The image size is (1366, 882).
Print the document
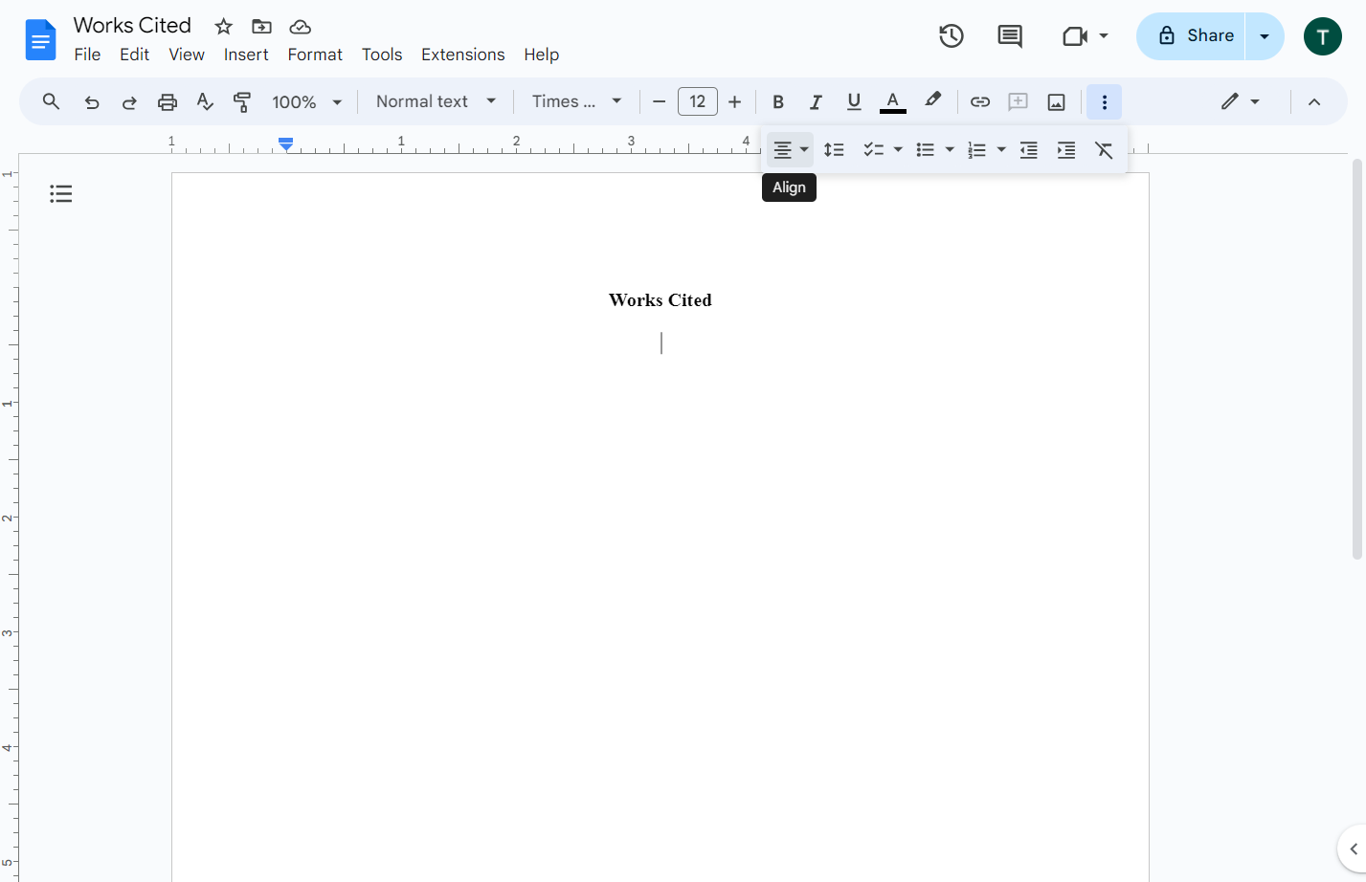[168, 102]
